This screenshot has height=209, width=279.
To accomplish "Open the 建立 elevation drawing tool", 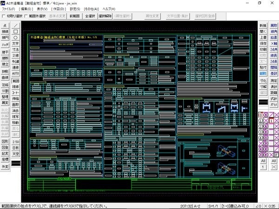I will tap(5, 64).
